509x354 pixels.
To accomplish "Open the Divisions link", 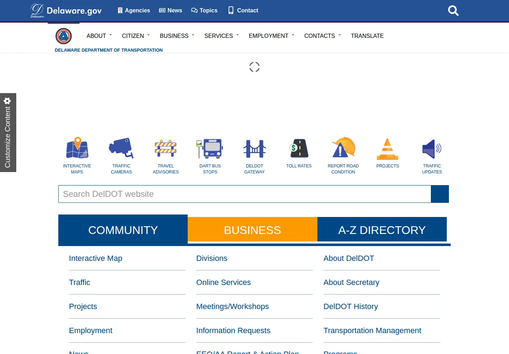I will pyautogui.click(x=212, y=258).
